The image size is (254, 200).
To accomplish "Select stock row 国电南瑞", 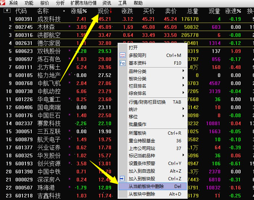I will point(127,107).
